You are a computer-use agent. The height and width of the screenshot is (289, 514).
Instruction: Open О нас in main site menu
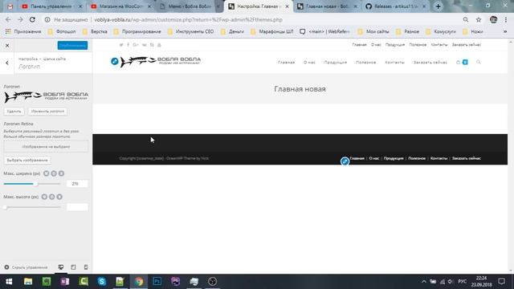pyautogui.click(x=309, y=63)
